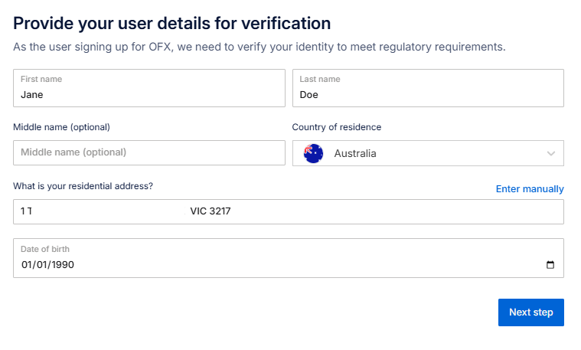Click the VIC 3217 text in address

click(211, 211)
